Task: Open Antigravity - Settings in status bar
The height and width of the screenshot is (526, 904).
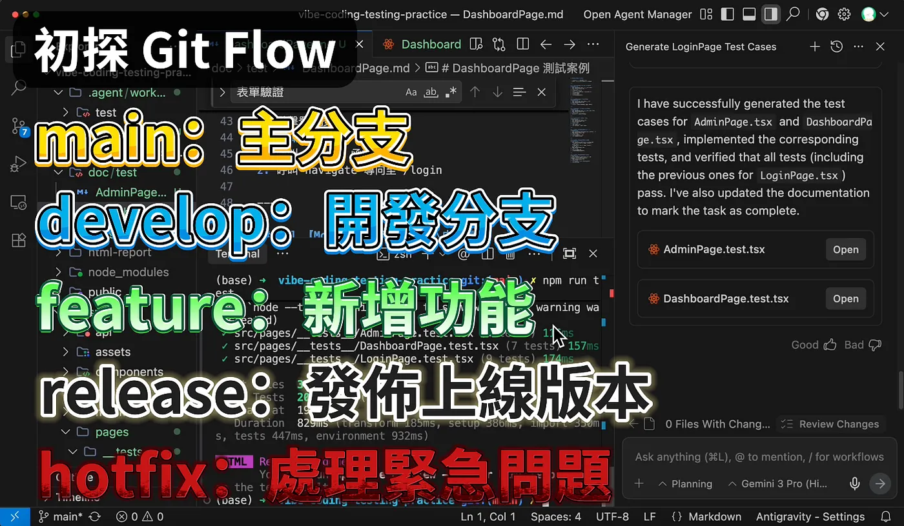Action: (x=811, y=516)
